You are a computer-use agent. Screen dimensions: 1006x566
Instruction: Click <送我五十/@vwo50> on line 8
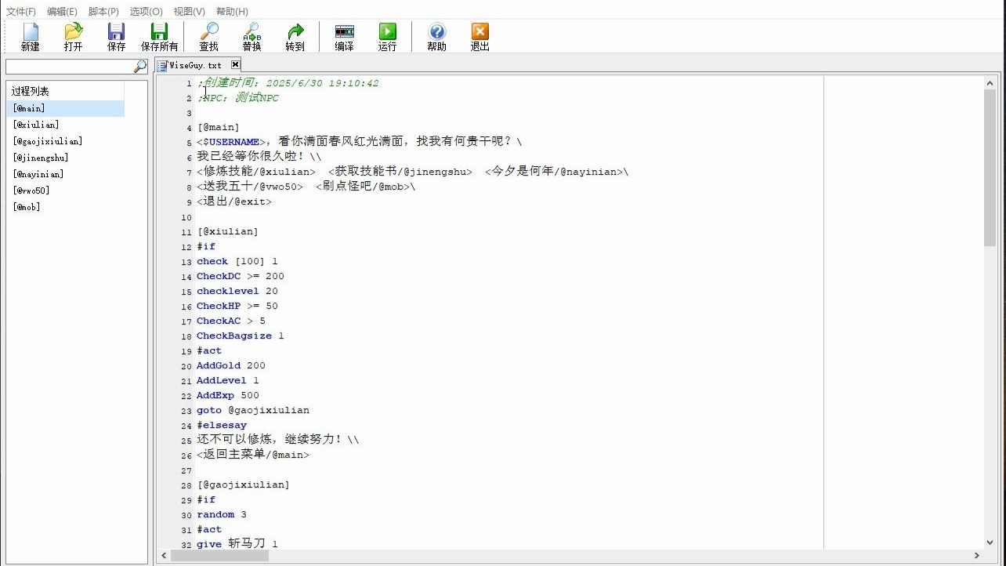tap(250, 187)
